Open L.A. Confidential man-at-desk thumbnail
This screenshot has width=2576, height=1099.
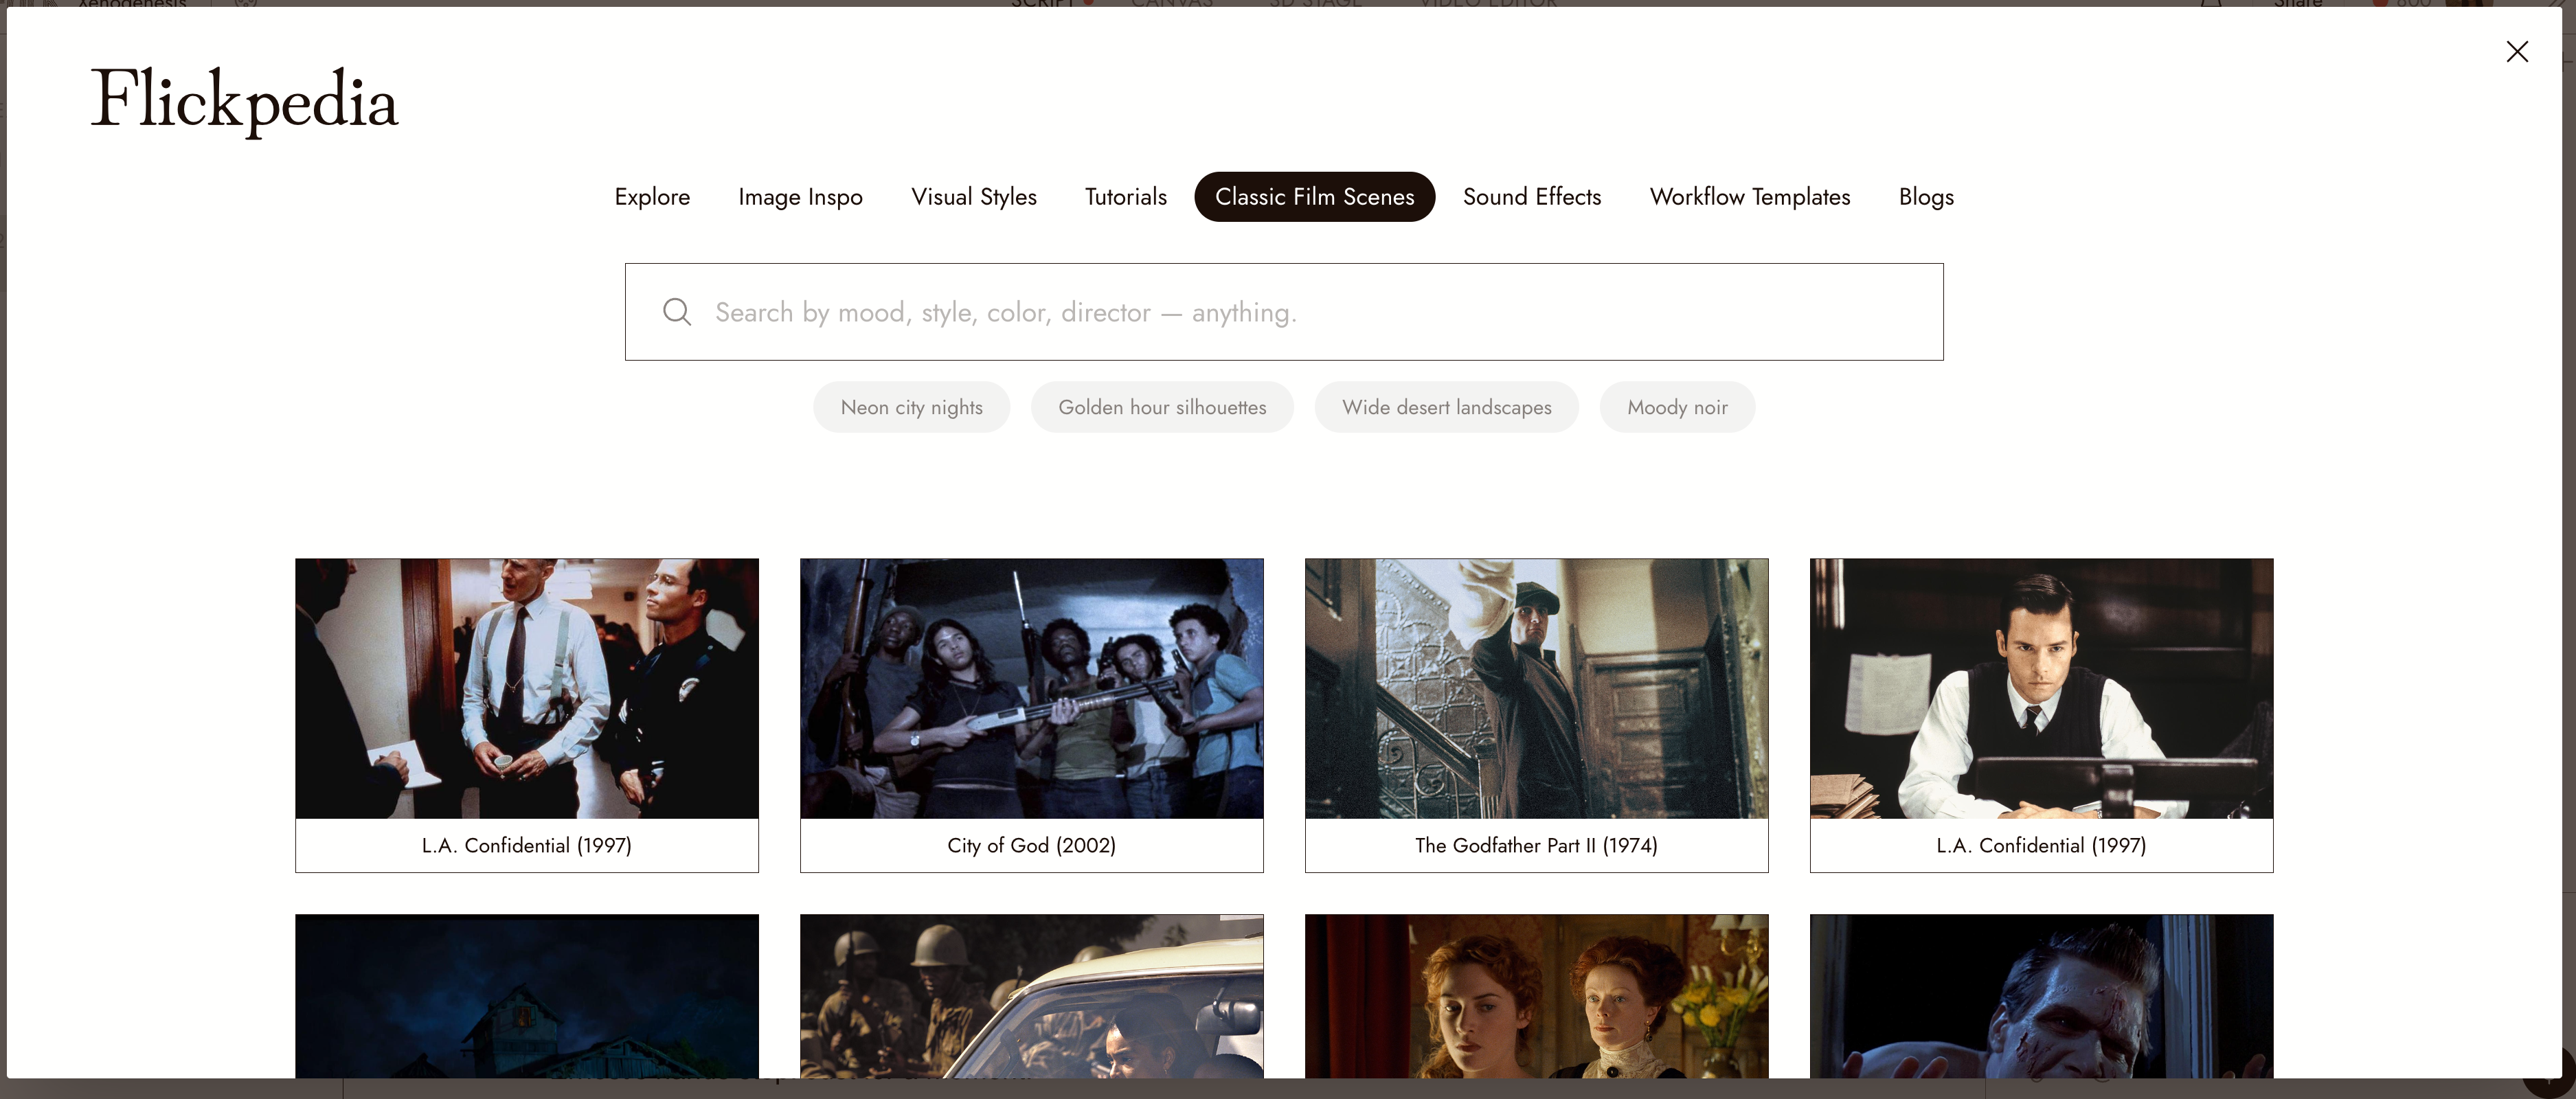pyautogui.click(x=2042, y=689)
